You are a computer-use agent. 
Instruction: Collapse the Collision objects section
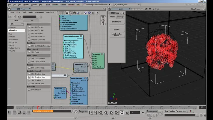[71, 91]
